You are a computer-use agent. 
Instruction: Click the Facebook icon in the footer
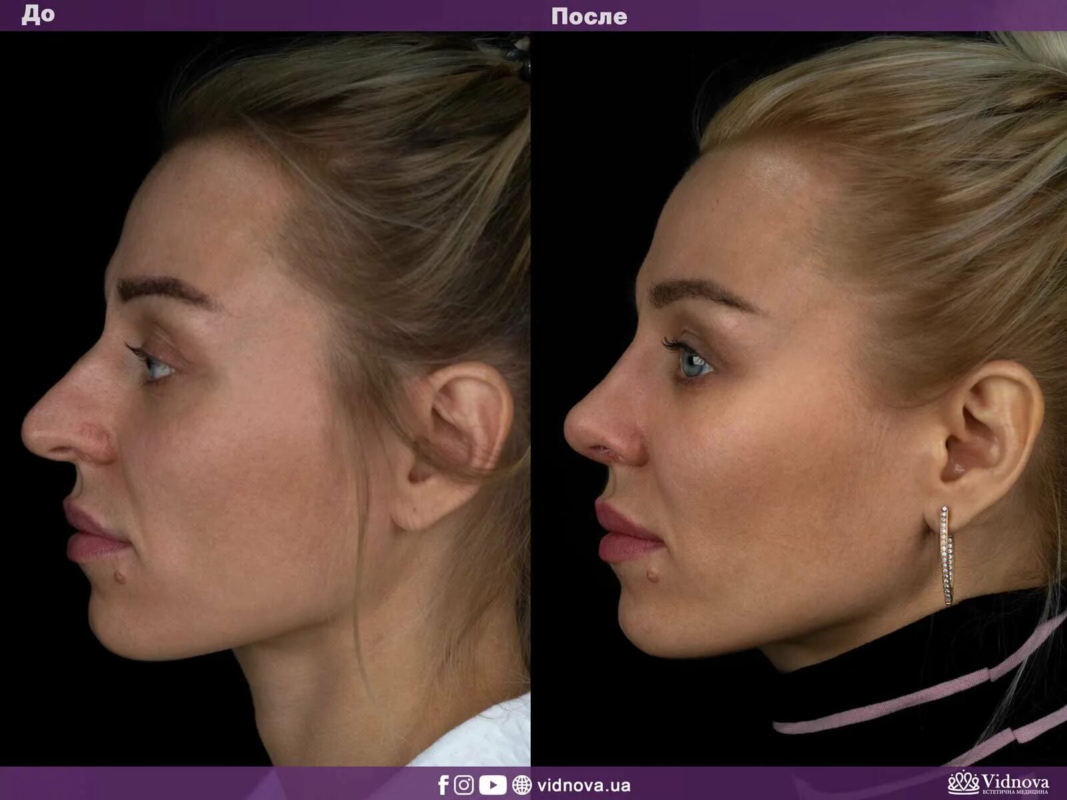[443, 785]
